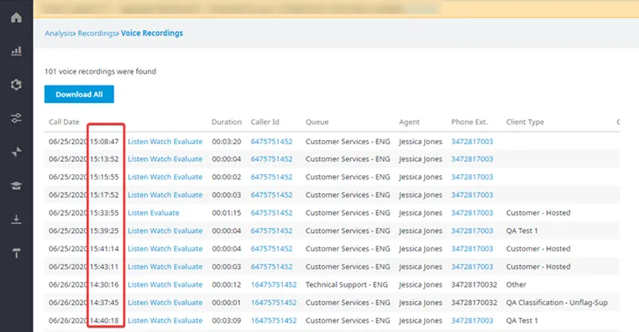Click the hexagon cube sidebar icon
The width and height of the screenshot is (639, 332).
click(16, 85)
